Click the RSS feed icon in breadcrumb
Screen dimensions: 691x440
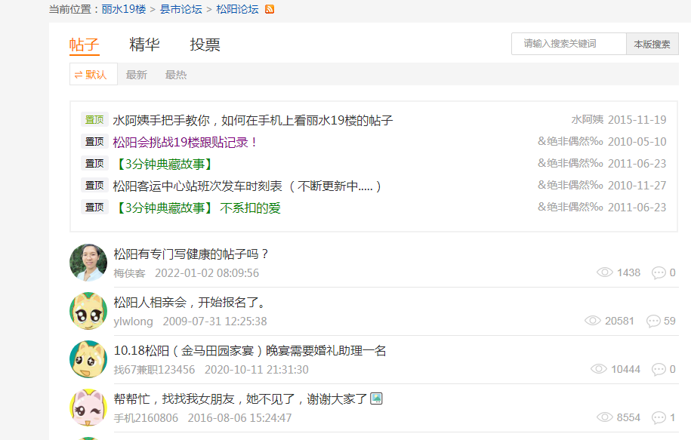[270, 9]
